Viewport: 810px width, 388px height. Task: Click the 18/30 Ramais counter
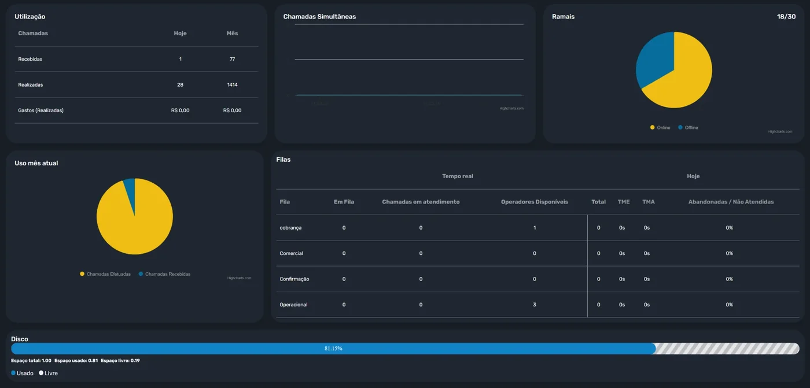[786, 17]
